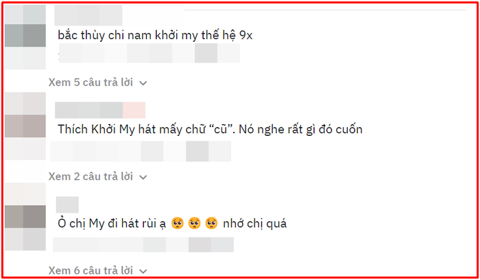
Task: Click the chevron beside "Xem 2 câu trả lời"
Action: (143, 177)
